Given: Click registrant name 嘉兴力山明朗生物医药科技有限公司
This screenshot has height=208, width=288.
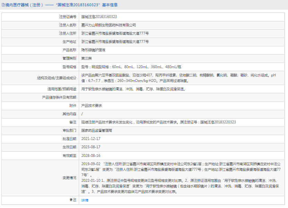Looking at the screenshot, I should coord(109,25).
